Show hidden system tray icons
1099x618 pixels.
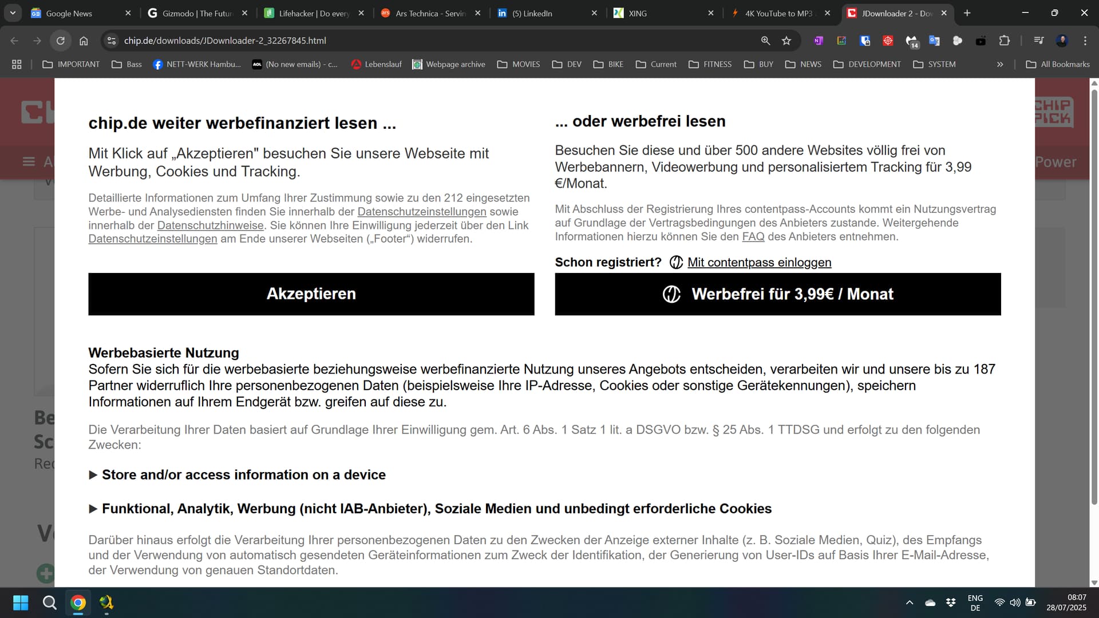tap(910, 603)
